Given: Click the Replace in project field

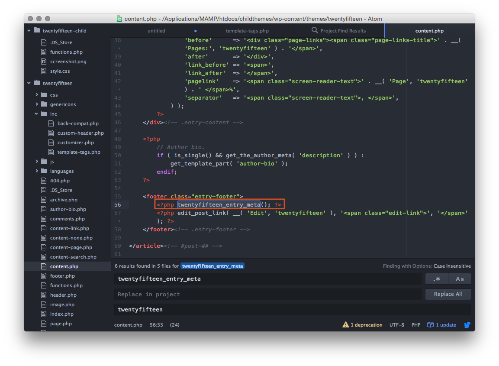Looking at the screenshot, I should pos(267,295).
